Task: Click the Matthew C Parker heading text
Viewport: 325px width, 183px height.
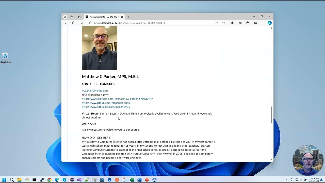Action: (110, 77)
